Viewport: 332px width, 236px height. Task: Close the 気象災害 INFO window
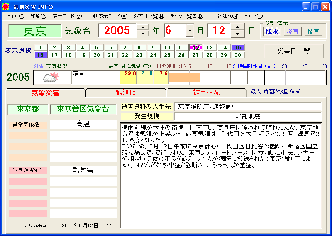pyautogui.click(x=325, y=7)
